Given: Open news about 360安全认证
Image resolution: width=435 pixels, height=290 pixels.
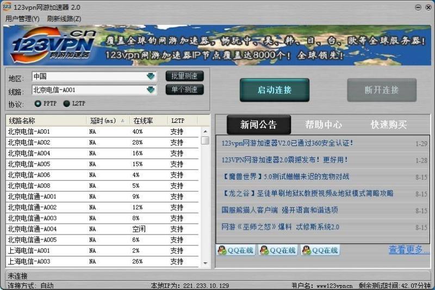Looking at the screenshot, I should coord(288,143).
